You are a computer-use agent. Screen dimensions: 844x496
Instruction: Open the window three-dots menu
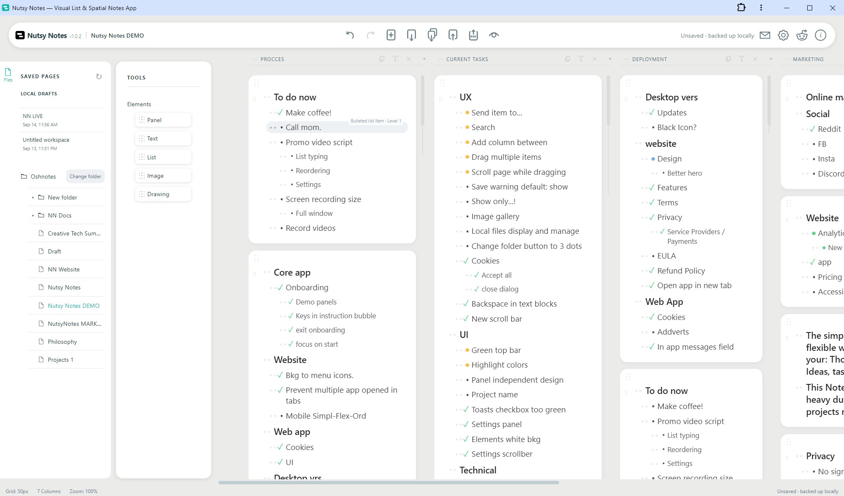[x=761, y=8]
